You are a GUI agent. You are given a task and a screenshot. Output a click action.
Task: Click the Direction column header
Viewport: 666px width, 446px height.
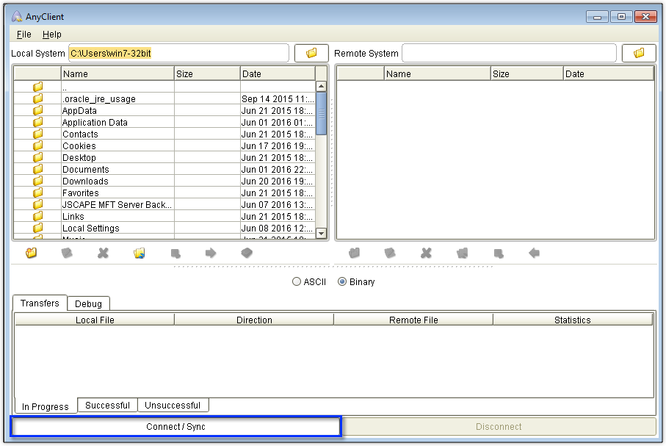[x=254, y=320]
